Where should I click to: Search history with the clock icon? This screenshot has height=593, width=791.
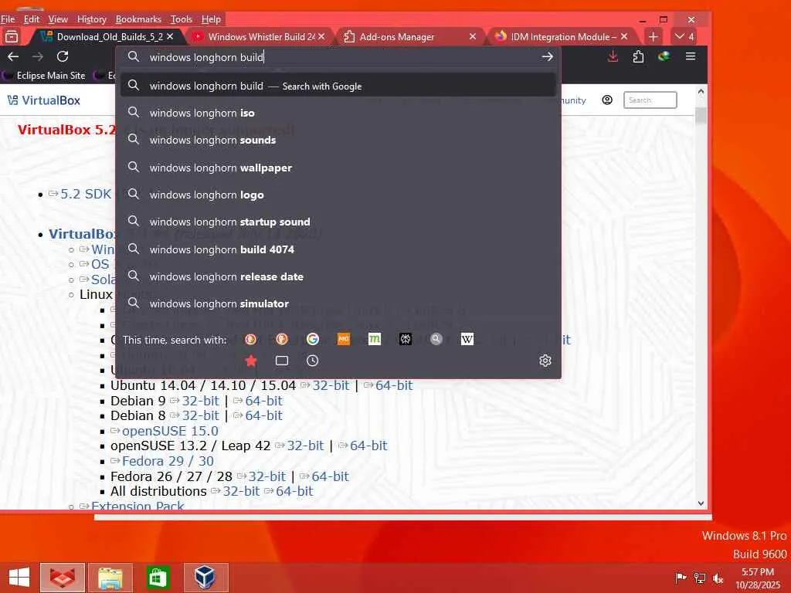click(x=313, y=361)
